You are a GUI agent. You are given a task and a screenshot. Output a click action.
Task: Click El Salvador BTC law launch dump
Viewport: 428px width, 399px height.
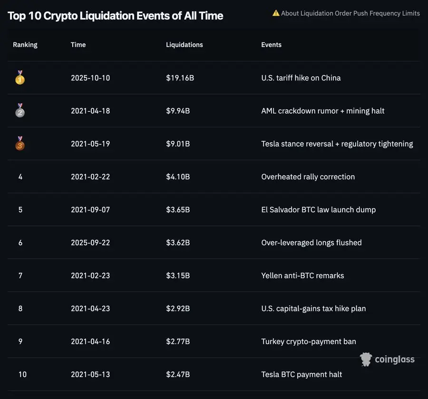[319, 209]
